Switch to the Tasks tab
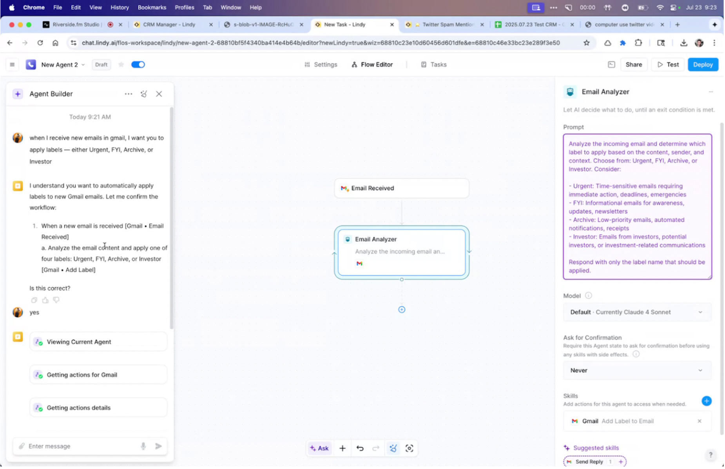 (x=433, y=65)
